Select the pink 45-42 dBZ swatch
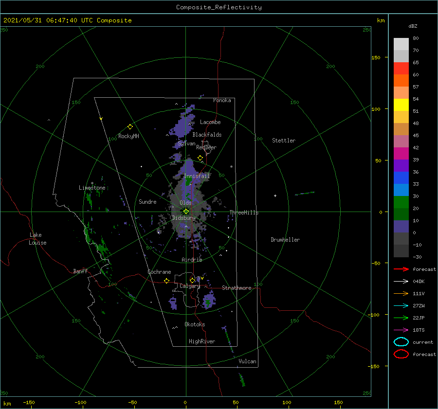Image resolution: width=438 pixels, height=409 pixels. (x=401, y=142)
